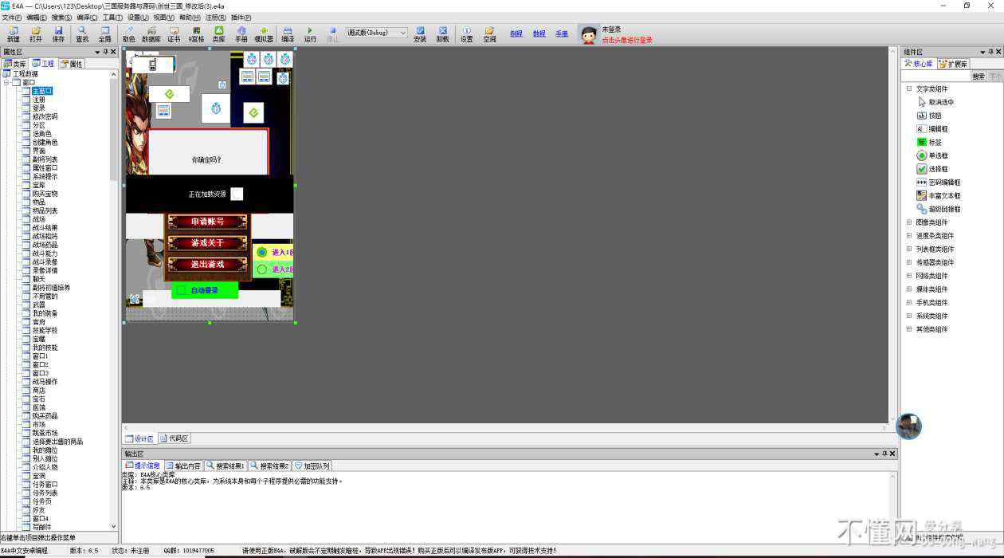Collapse the 文字类组件 component group
This screenshot has height=558, width=1004.
point(909,89)
